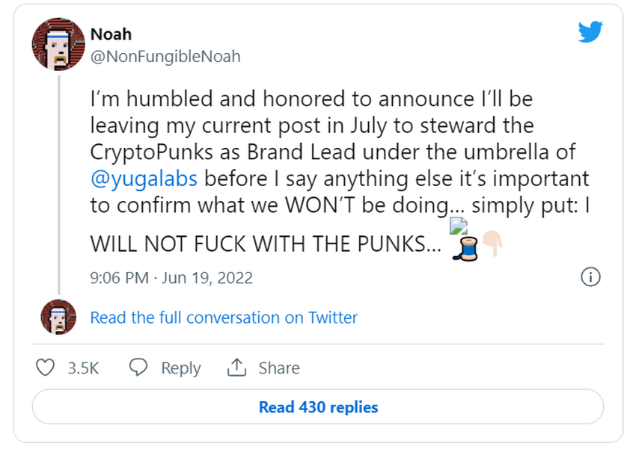Image resolution: width=636 pixels, height=449 pixels.
Task: Open the @NonFungibleNoah handle
Action: 165,56
